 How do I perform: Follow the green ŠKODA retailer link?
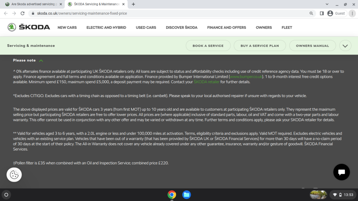[x=207, y=82]
